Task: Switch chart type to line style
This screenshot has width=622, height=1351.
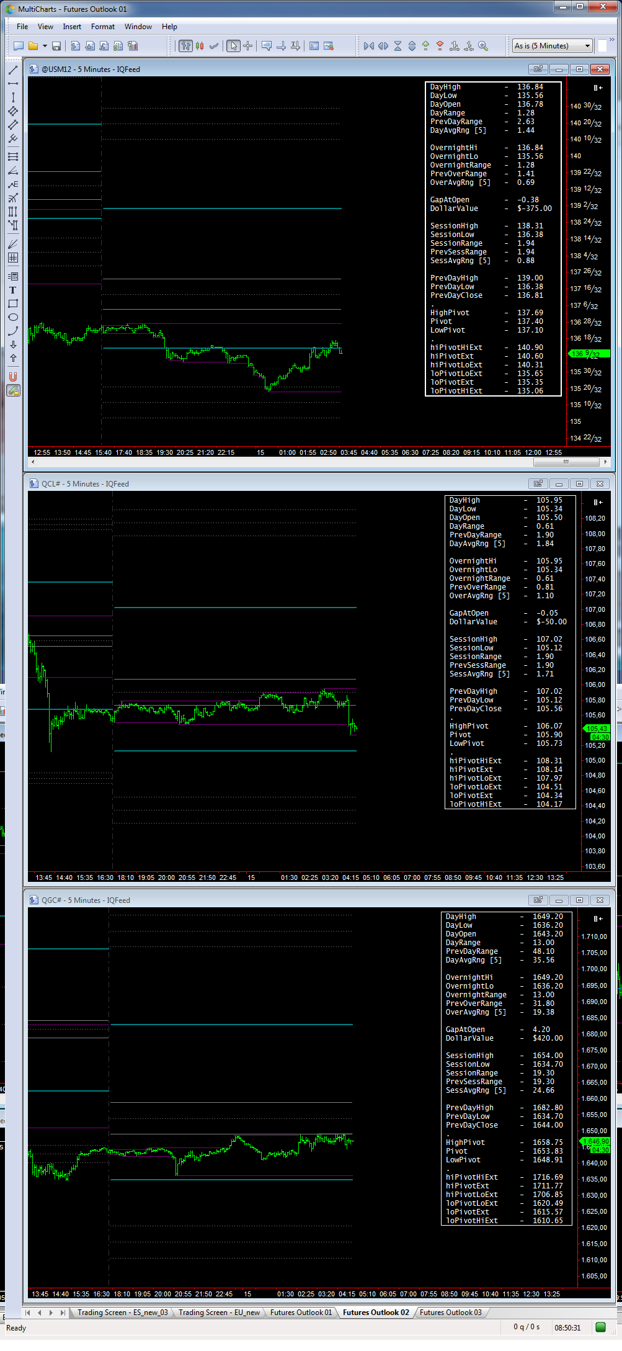Action: click(214, 46)
